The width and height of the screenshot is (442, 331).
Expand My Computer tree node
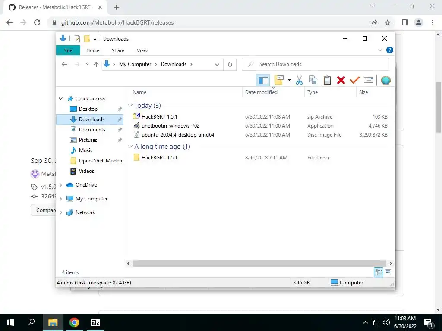(x=60, y=199)
